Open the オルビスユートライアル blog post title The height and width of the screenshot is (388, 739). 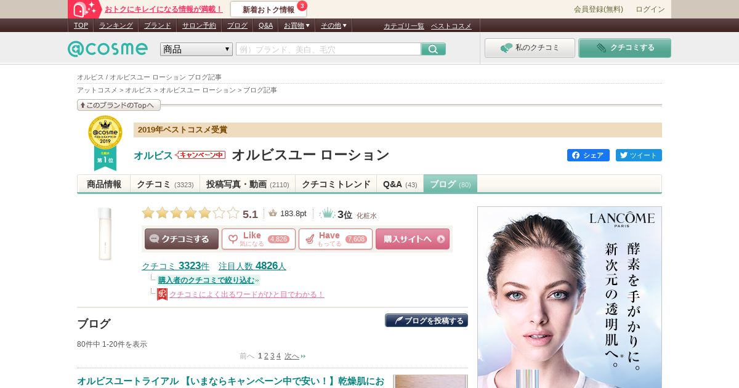[230, 381]
